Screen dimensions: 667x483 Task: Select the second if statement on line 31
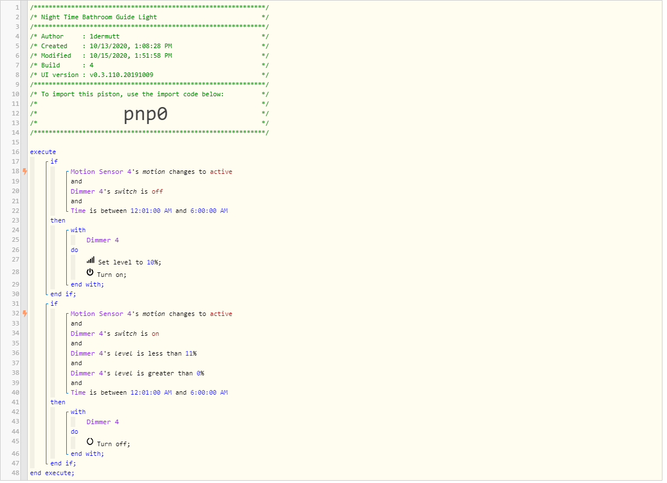[54, 304]
